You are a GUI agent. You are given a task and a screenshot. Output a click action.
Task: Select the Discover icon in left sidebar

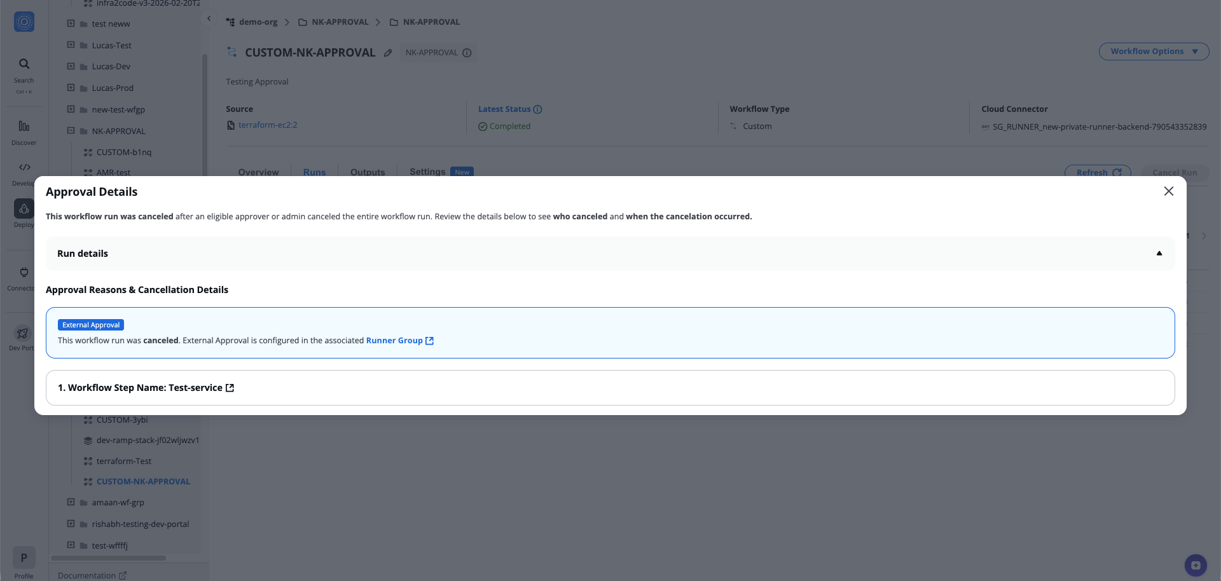point(24,126)
